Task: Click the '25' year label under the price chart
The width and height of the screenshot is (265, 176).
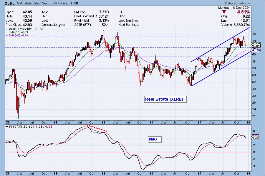Action: click(248, 122)
